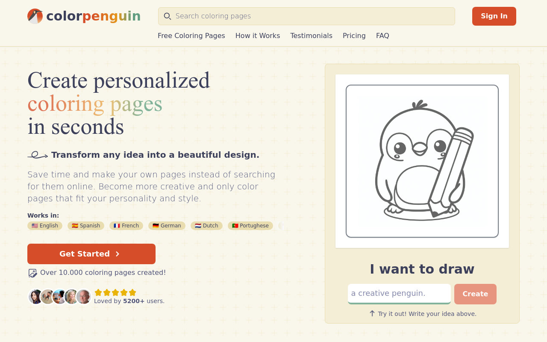Click the first user avatar photo
The image size is (547, 342).
tap(35, 297)
